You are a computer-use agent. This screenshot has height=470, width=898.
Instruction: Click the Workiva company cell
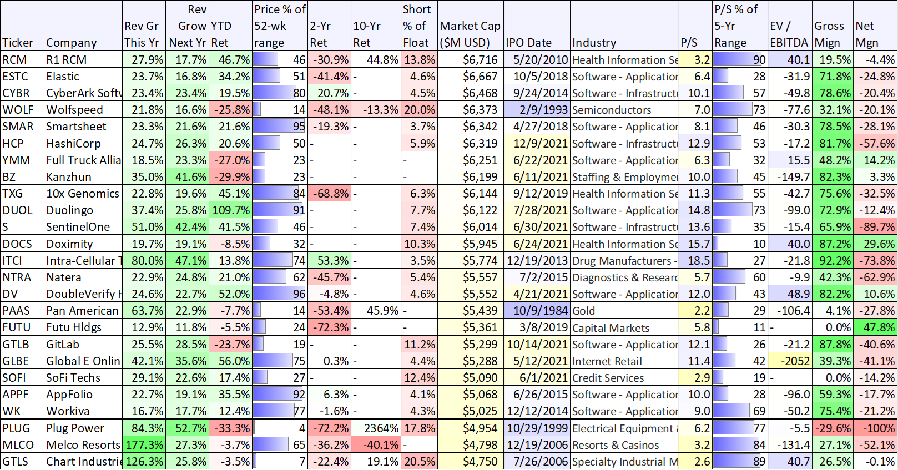tap(83, 411)
